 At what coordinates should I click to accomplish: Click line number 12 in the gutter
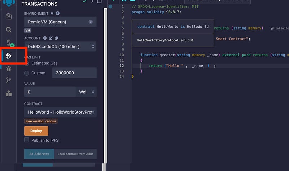[x=122, y=66]
